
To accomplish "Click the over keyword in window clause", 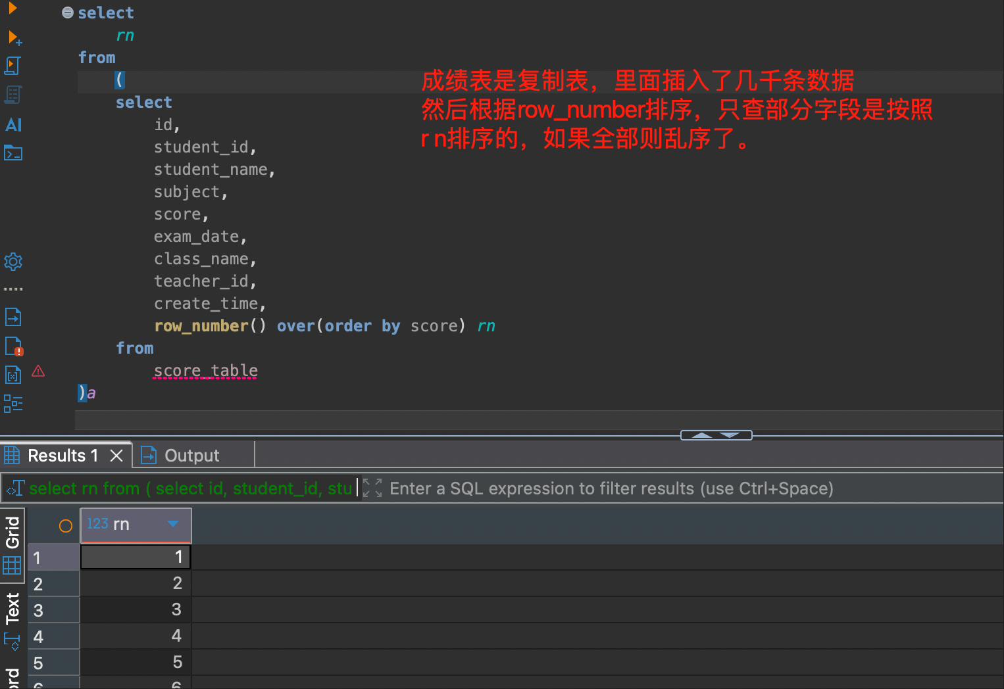I will coord(296,326).
